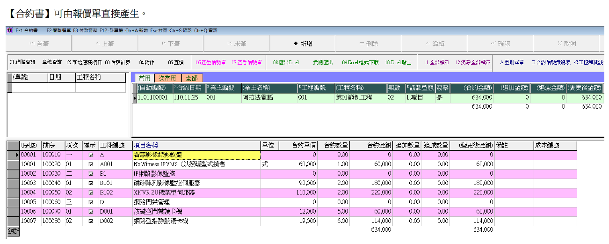The image size is (609, 244).
Task: Click project name cell 第01範例工程
Action: [x=361, y=97]
